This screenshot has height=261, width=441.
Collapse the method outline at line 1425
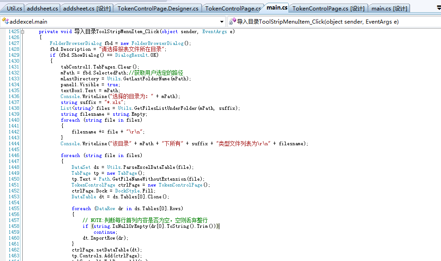tap(23, 32)
